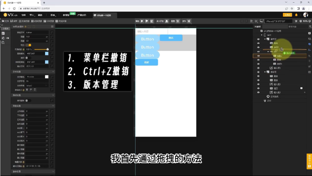Open the properties panel hamburger menu

pyautogui.click(x=52, y=27)
